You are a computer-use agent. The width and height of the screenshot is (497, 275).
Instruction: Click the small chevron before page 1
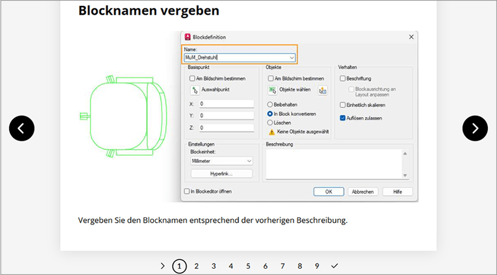pyautogui.click(x=163, y=266)
